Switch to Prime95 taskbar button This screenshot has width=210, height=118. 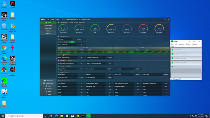pos(88,116)
